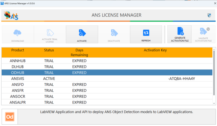Select the ANSVIS active license row
217x126 pixels.
107,78
